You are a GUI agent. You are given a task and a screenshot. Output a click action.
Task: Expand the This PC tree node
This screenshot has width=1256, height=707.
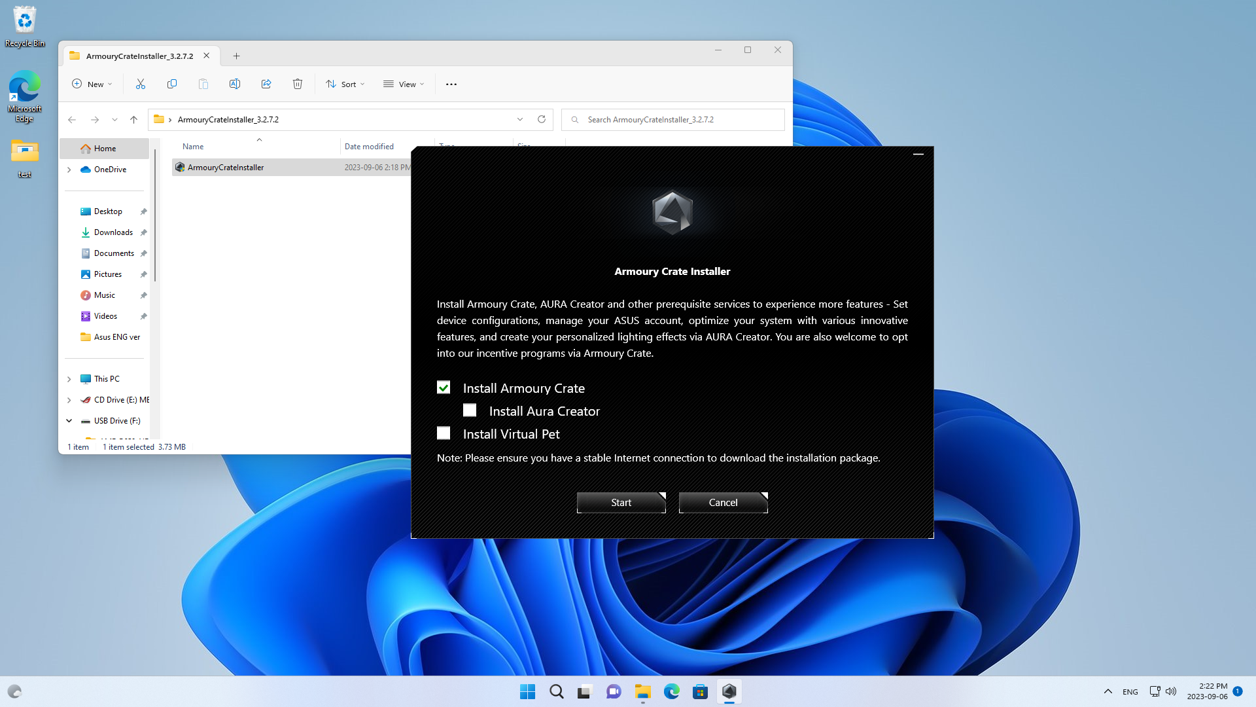[x=69, y=379]
